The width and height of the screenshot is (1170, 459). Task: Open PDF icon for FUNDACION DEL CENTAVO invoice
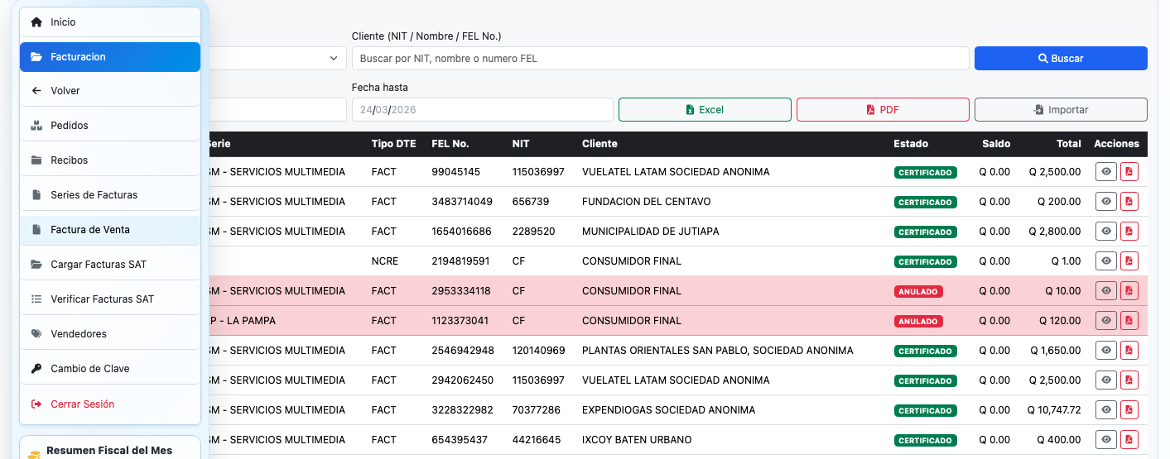[x=1129, y=202]
